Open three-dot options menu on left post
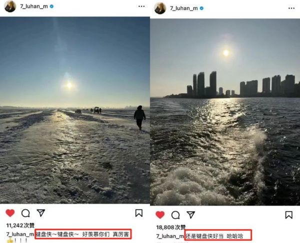300x243 pixels. 141,6
